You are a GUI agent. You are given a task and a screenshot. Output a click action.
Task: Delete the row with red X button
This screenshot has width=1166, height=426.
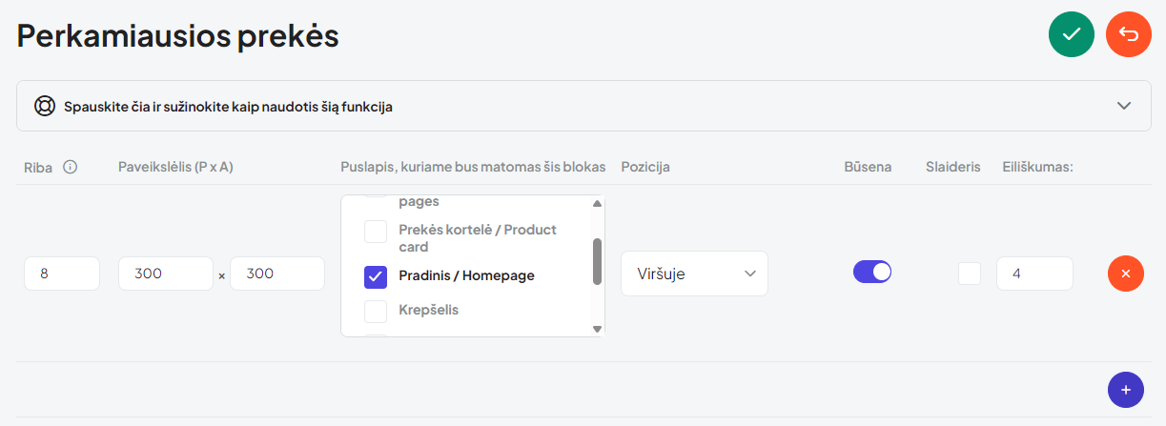pyautogui.click(x=1126, y=274)
